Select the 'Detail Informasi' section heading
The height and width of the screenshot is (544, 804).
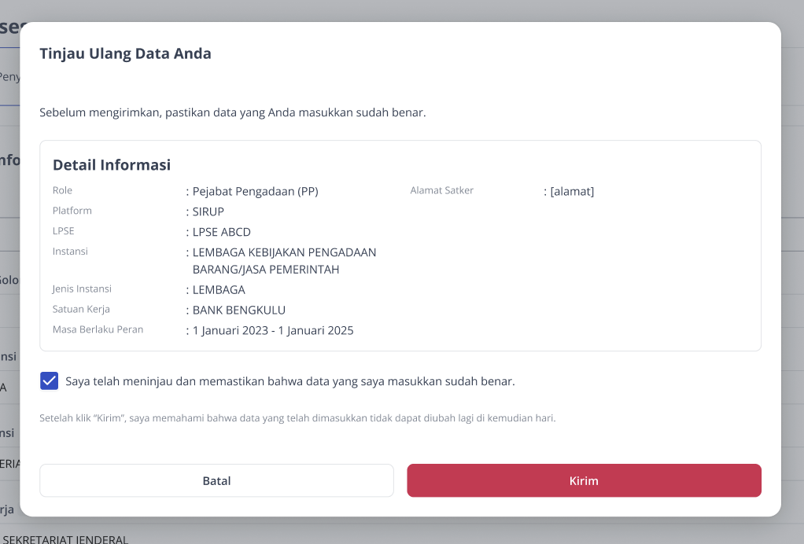coord(112,165)
